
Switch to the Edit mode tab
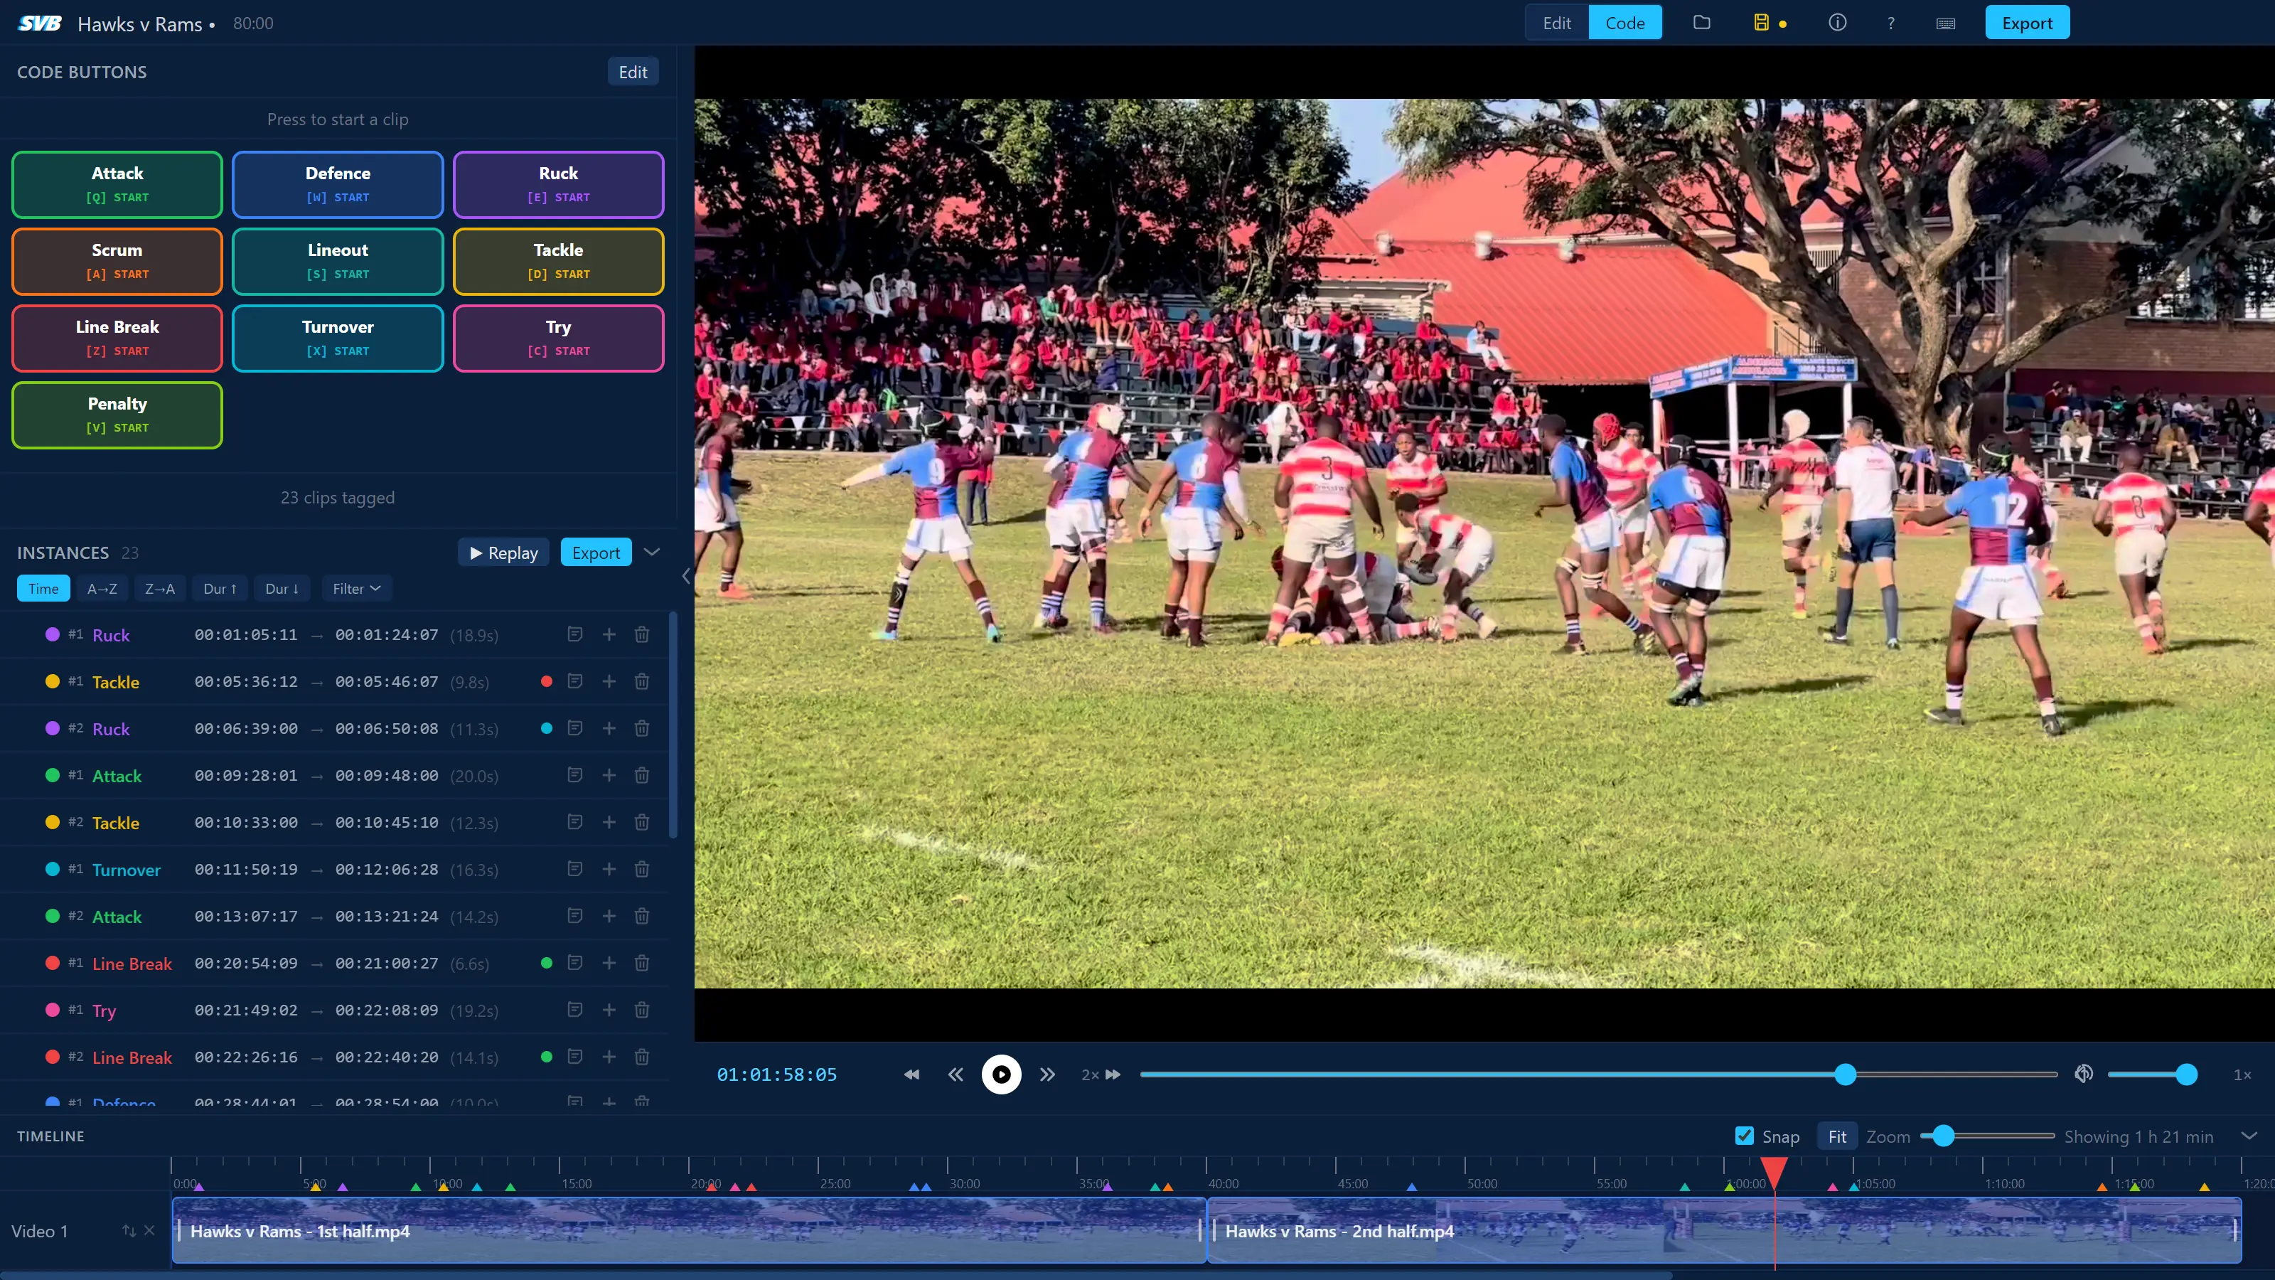(1557, 23)
